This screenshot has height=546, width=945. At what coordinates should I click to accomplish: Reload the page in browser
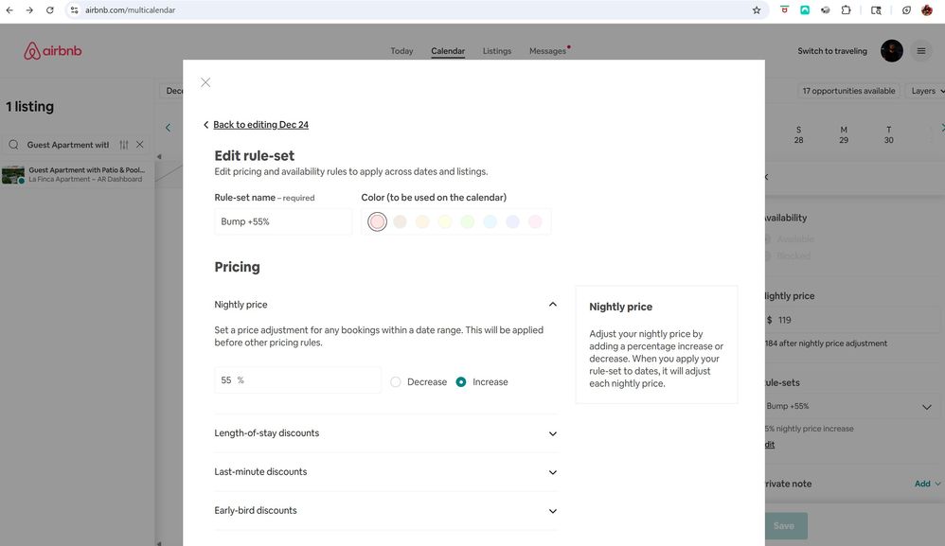click(49, 10)
